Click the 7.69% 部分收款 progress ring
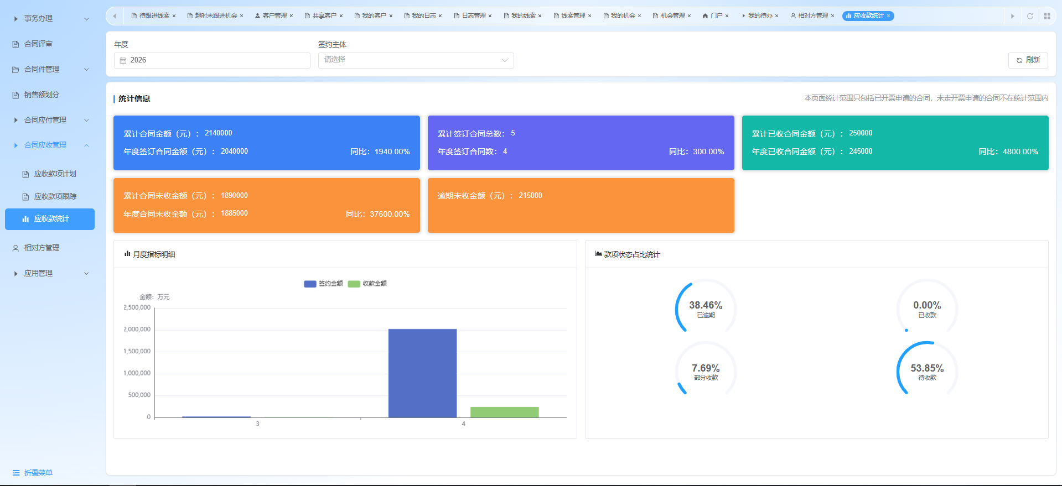 tap(706, 369)
